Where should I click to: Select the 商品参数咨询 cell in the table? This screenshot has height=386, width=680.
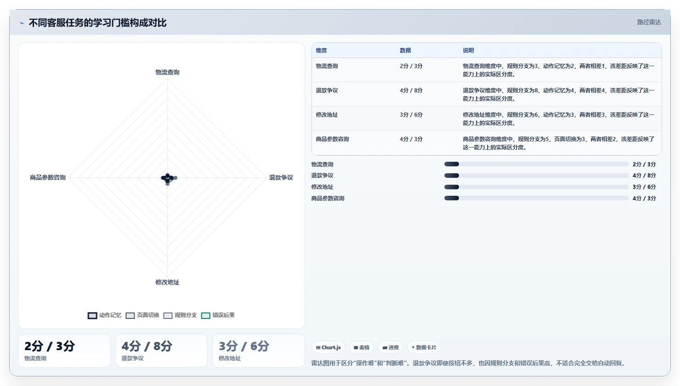(332, 139)
